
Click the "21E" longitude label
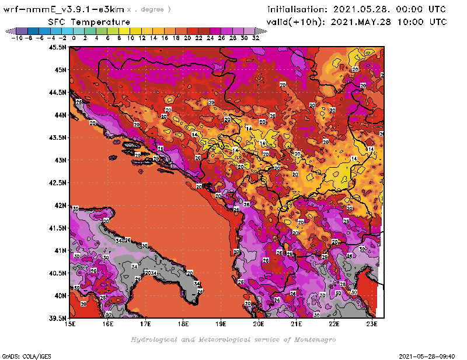pyautogui.click(x=297, y=324)
